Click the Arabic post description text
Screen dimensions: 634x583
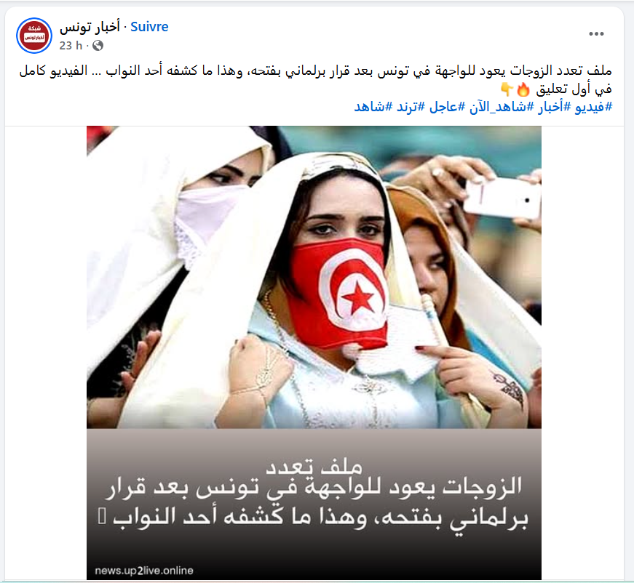click(315, 79)
